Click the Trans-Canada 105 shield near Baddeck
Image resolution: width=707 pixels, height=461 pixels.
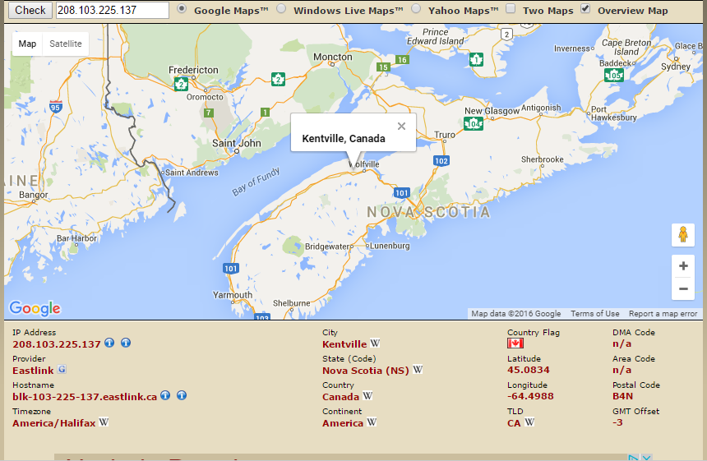[x=614, y=75]
